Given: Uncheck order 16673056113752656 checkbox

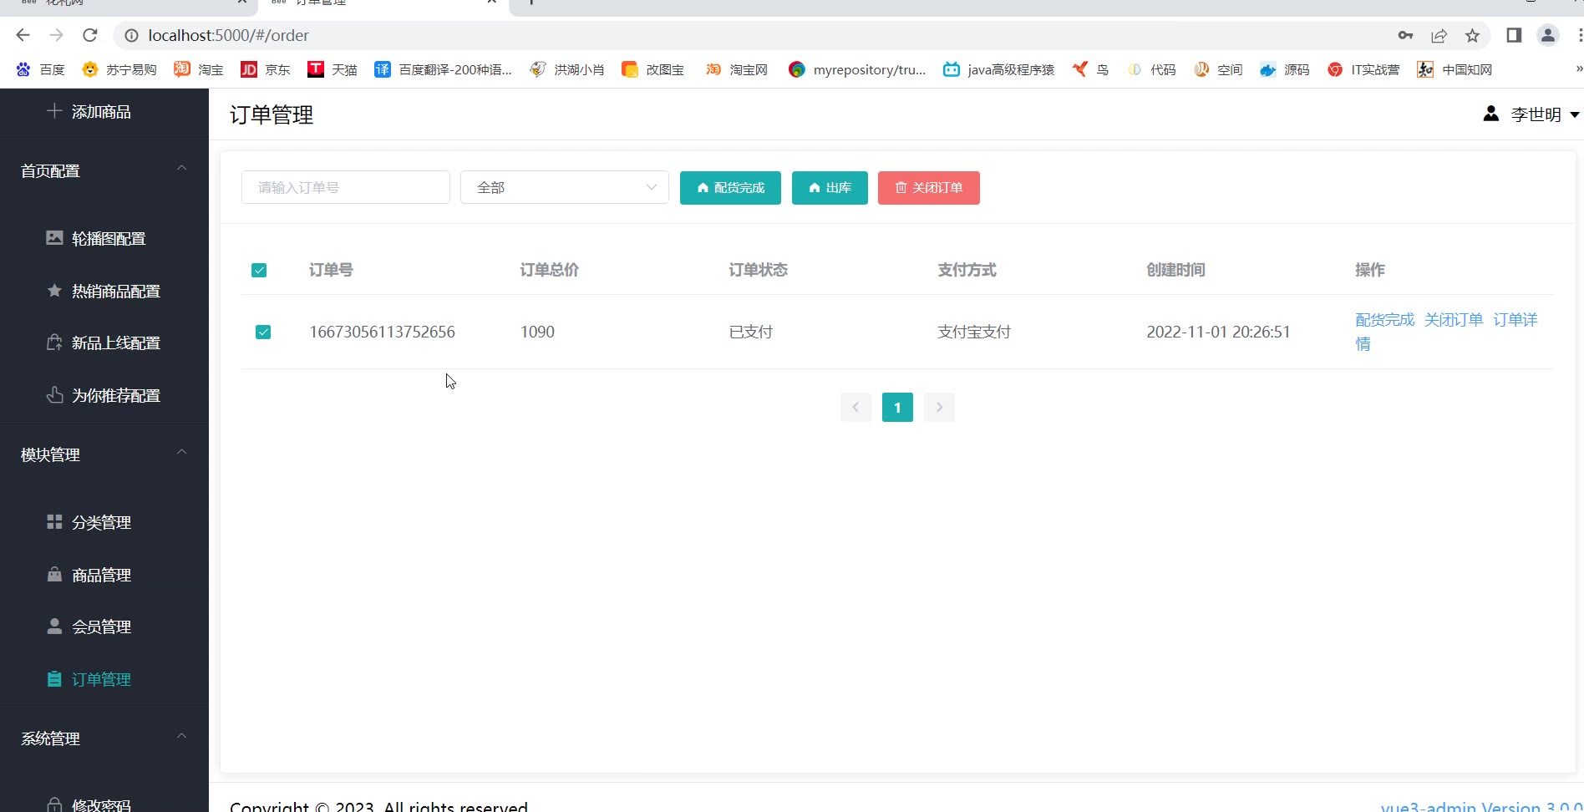Looking at the screenshot, I should pos(263,332).
